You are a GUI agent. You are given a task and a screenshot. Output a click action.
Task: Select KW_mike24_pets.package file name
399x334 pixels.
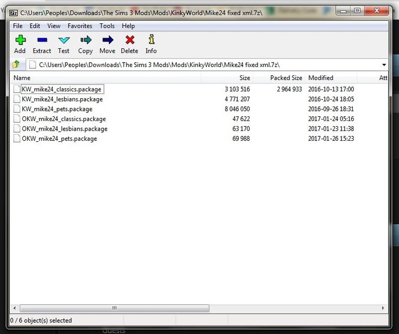click(x=57, y=109)
